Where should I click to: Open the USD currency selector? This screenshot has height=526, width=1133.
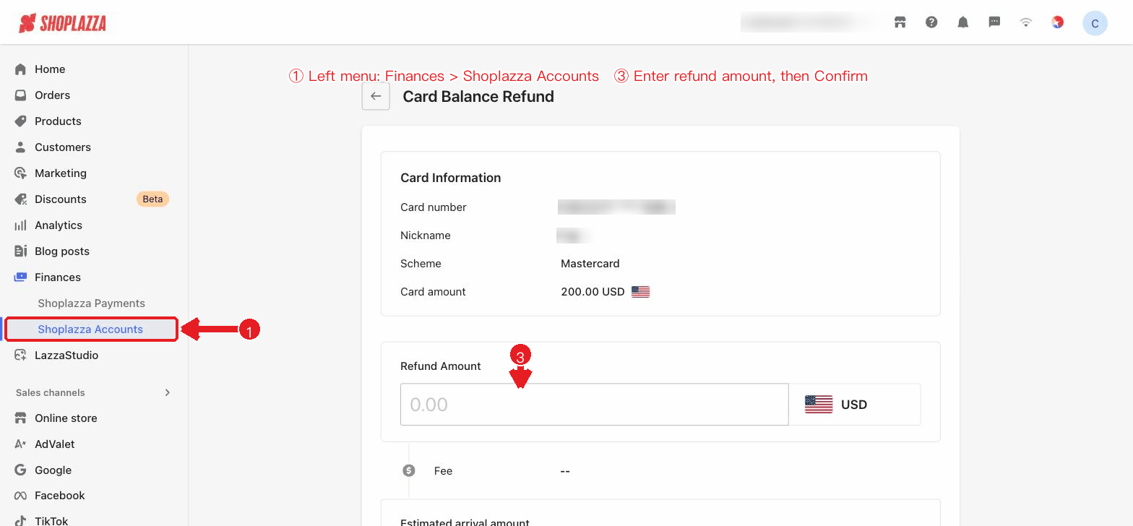[855, 405]
